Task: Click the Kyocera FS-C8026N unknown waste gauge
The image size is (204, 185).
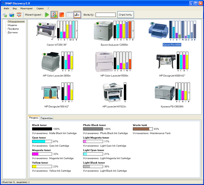Action: (x=189, y=91)
